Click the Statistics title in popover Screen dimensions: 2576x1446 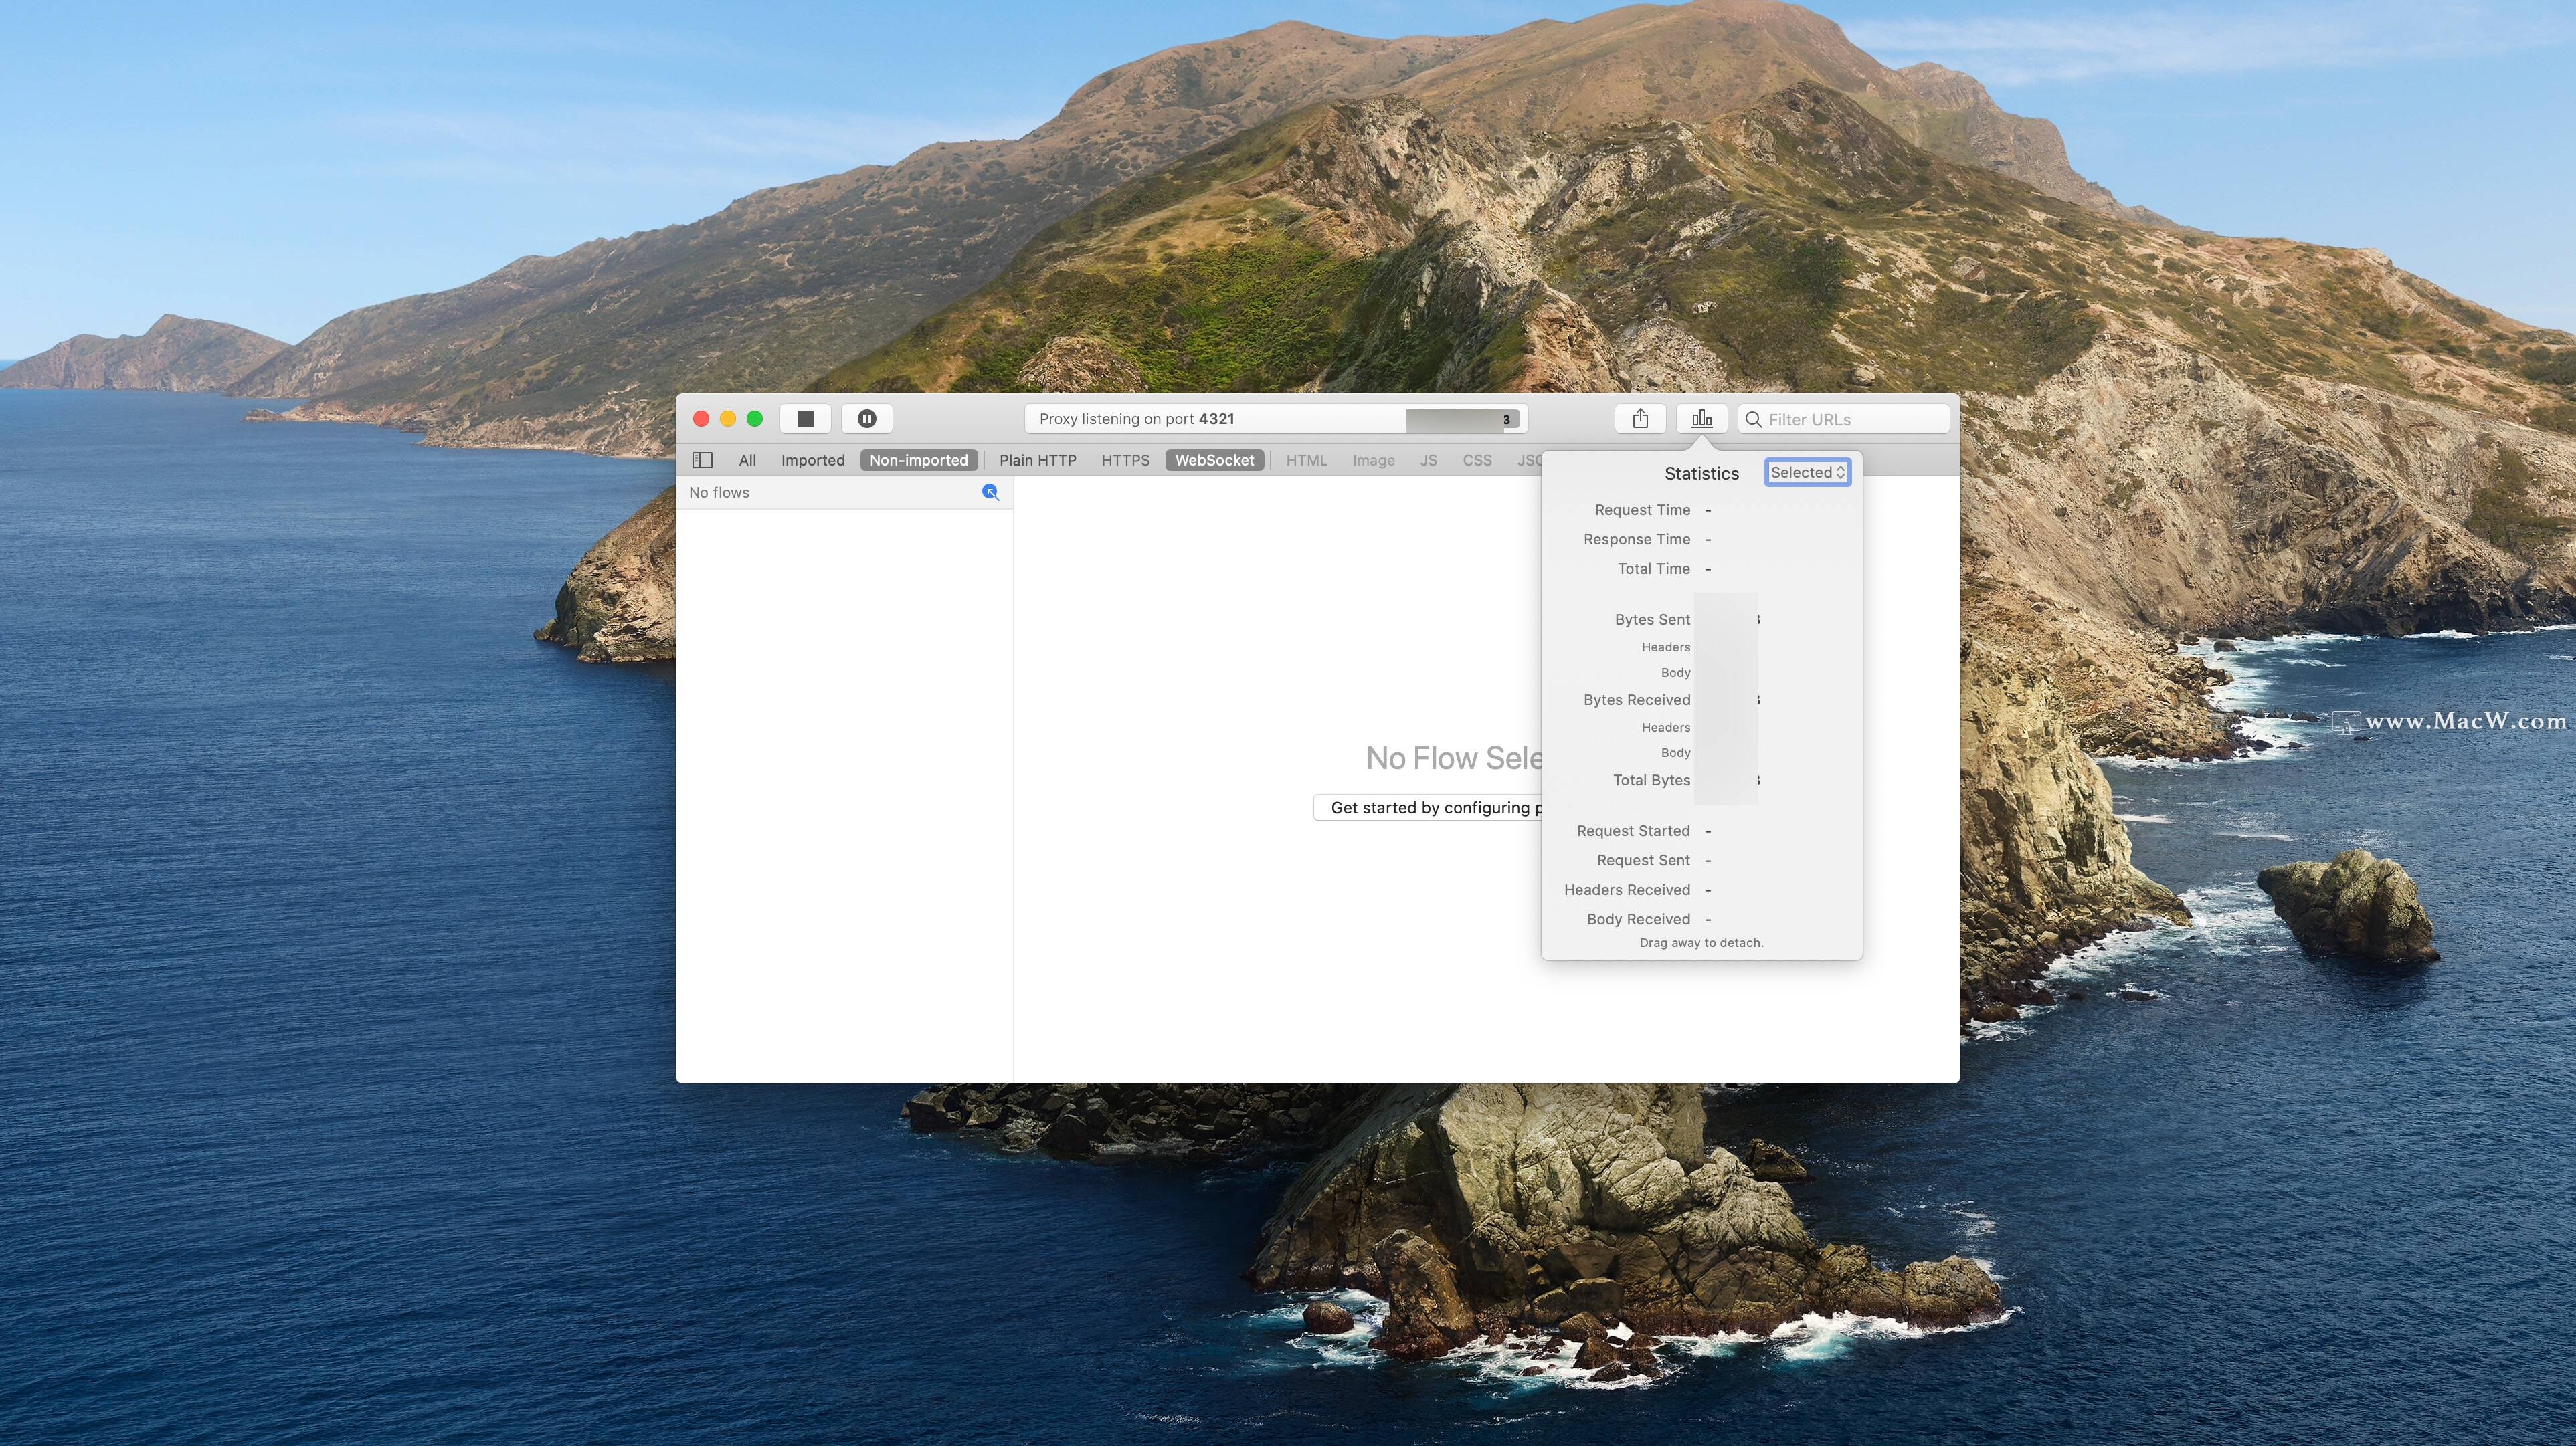click(1701, 474)
